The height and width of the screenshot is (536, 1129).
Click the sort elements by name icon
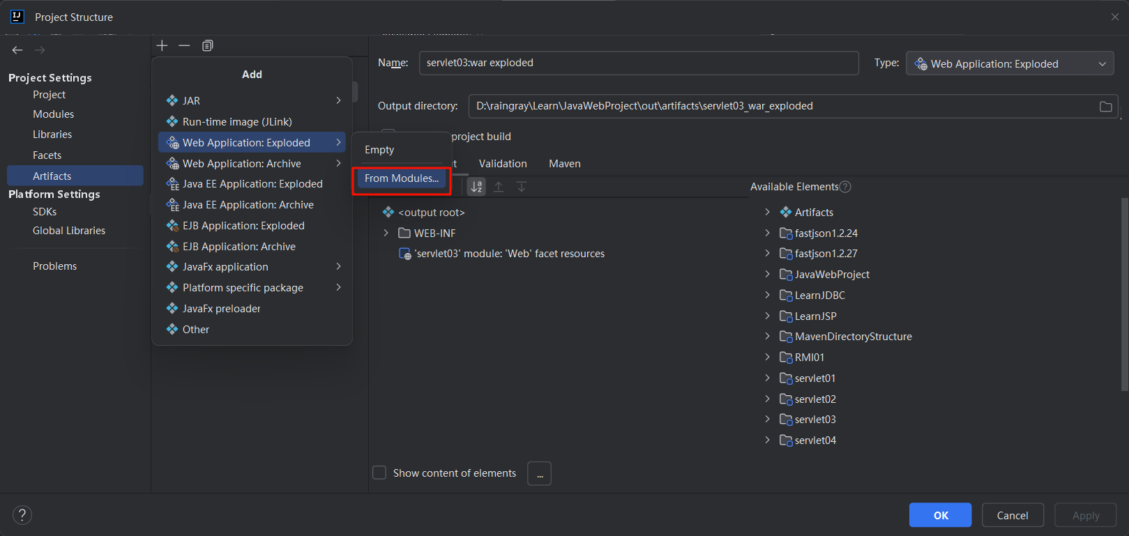pyautogui.click(x=476, y=187)
